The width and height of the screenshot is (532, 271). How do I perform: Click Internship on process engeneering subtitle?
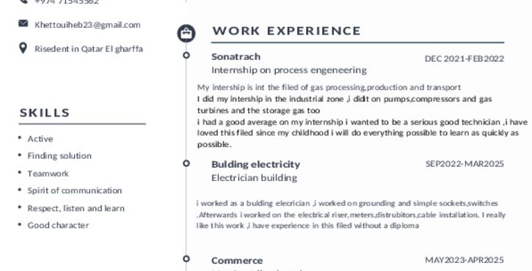[x=288, y=70]
